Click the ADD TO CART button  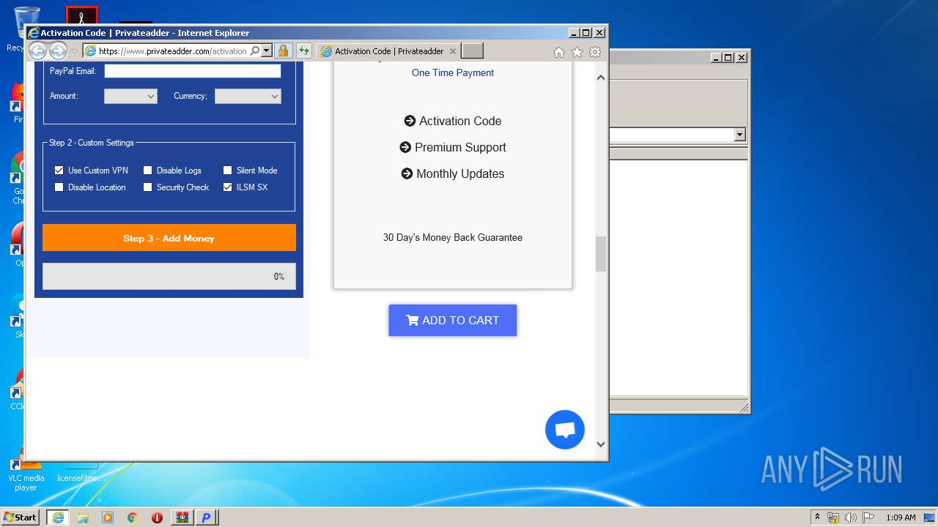(x=453, y=321)
